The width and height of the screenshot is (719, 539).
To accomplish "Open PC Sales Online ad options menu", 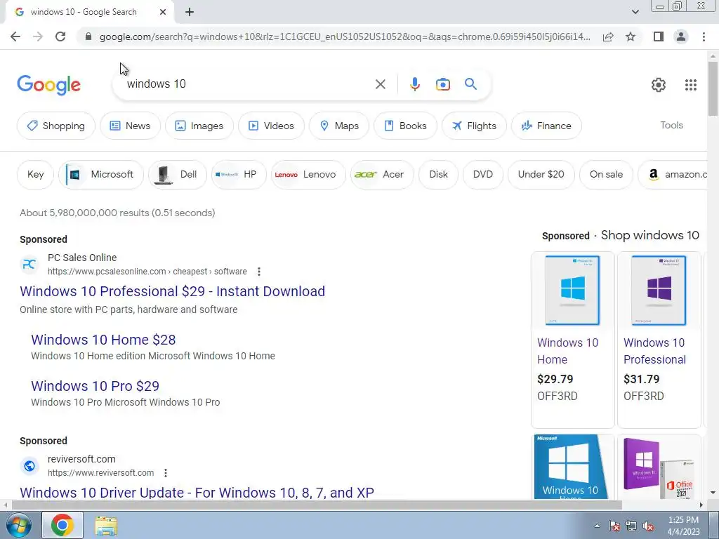I will tap(259, 272).
